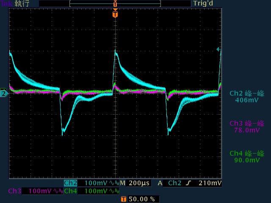Viewport: 271px width, 203px height.
Task: Click the Ch3 AC coupling bandwidth icon
Action: tap(58, 191)
